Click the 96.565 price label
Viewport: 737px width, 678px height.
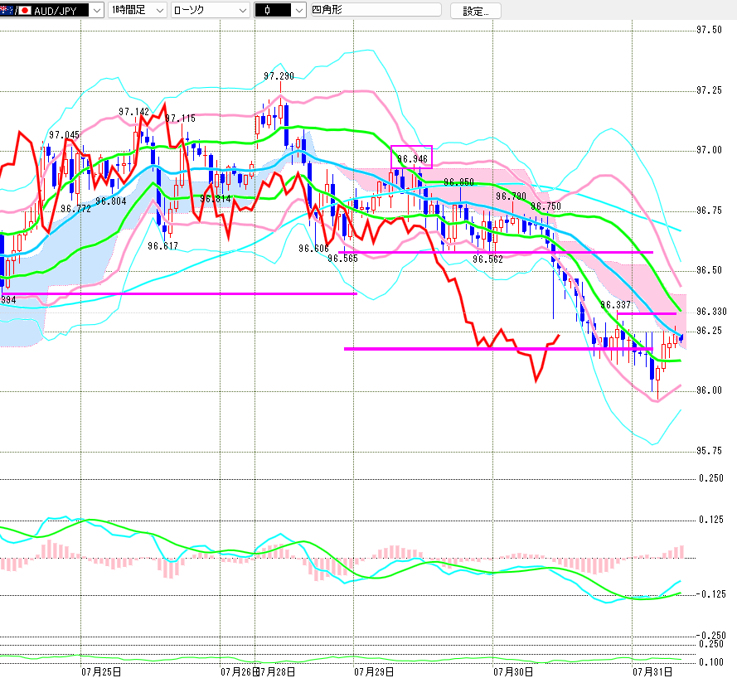342,259
